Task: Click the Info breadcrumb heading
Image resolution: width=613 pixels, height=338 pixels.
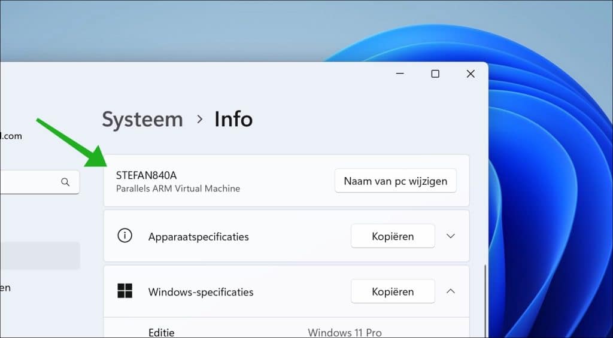Action: point(233,120)
